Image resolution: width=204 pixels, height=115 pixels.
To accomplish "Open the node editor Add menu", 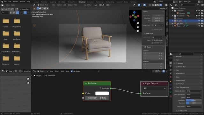I will tap(62, 71).
